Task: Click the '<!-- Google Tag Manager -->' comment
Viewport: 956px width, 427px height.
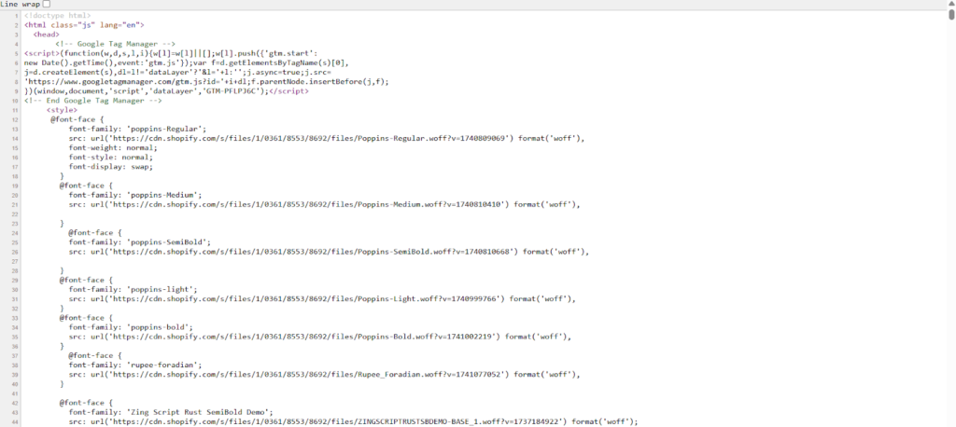Action: [115, 44]
